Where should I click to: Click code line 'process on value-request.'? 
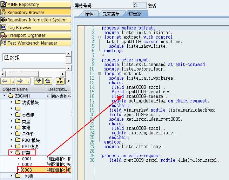132,155
